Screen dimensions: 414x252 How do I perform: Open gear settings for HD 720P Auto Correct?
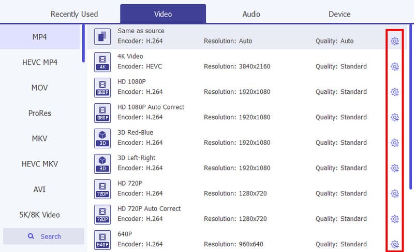coord(394,219)
